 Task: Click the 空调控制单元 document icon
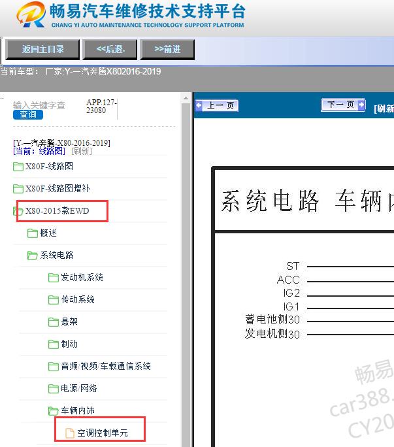pos(69,433)
